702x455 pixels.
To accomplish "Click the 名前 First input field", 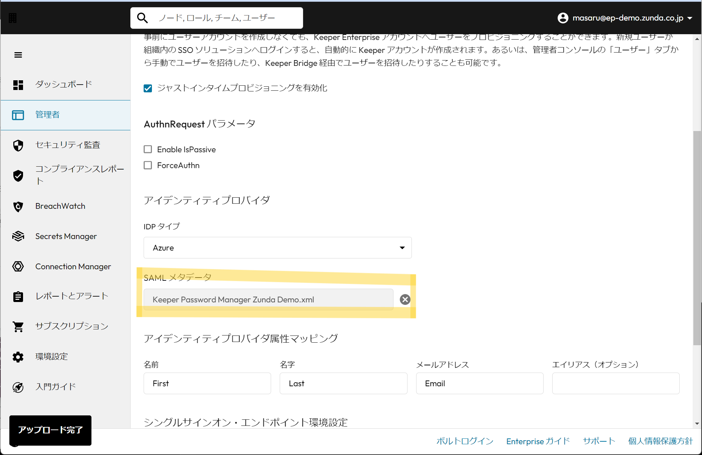I will (x=207, y=383).
